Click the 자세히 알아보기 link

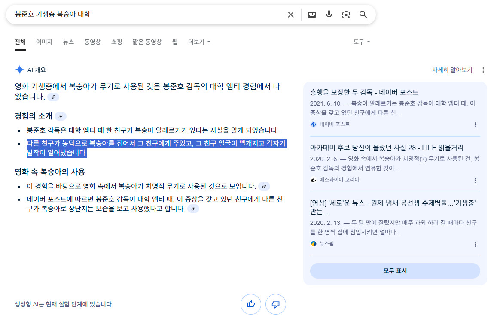point(452,70)
